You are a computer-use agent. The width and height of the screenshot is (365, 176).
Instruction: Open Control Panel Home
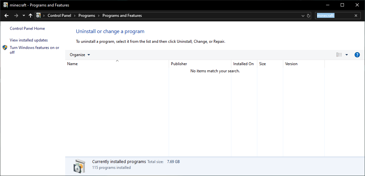click(27, 29)
